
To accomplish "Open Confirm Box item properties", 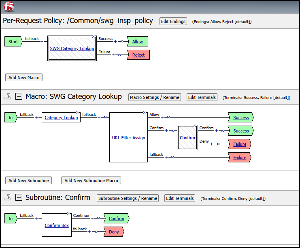I will point(57,225).
